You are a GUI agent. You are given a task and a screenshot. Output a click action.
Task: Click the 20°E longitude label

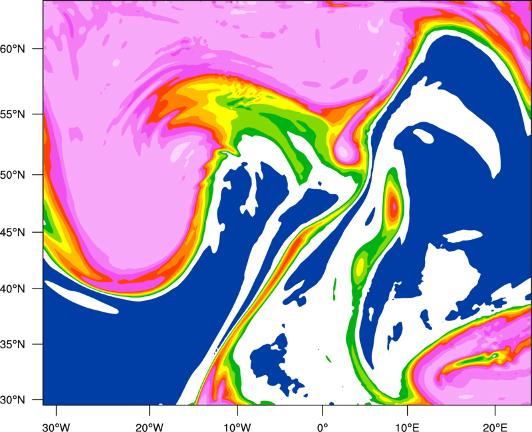pyautogui.click(x=495, y=427)
